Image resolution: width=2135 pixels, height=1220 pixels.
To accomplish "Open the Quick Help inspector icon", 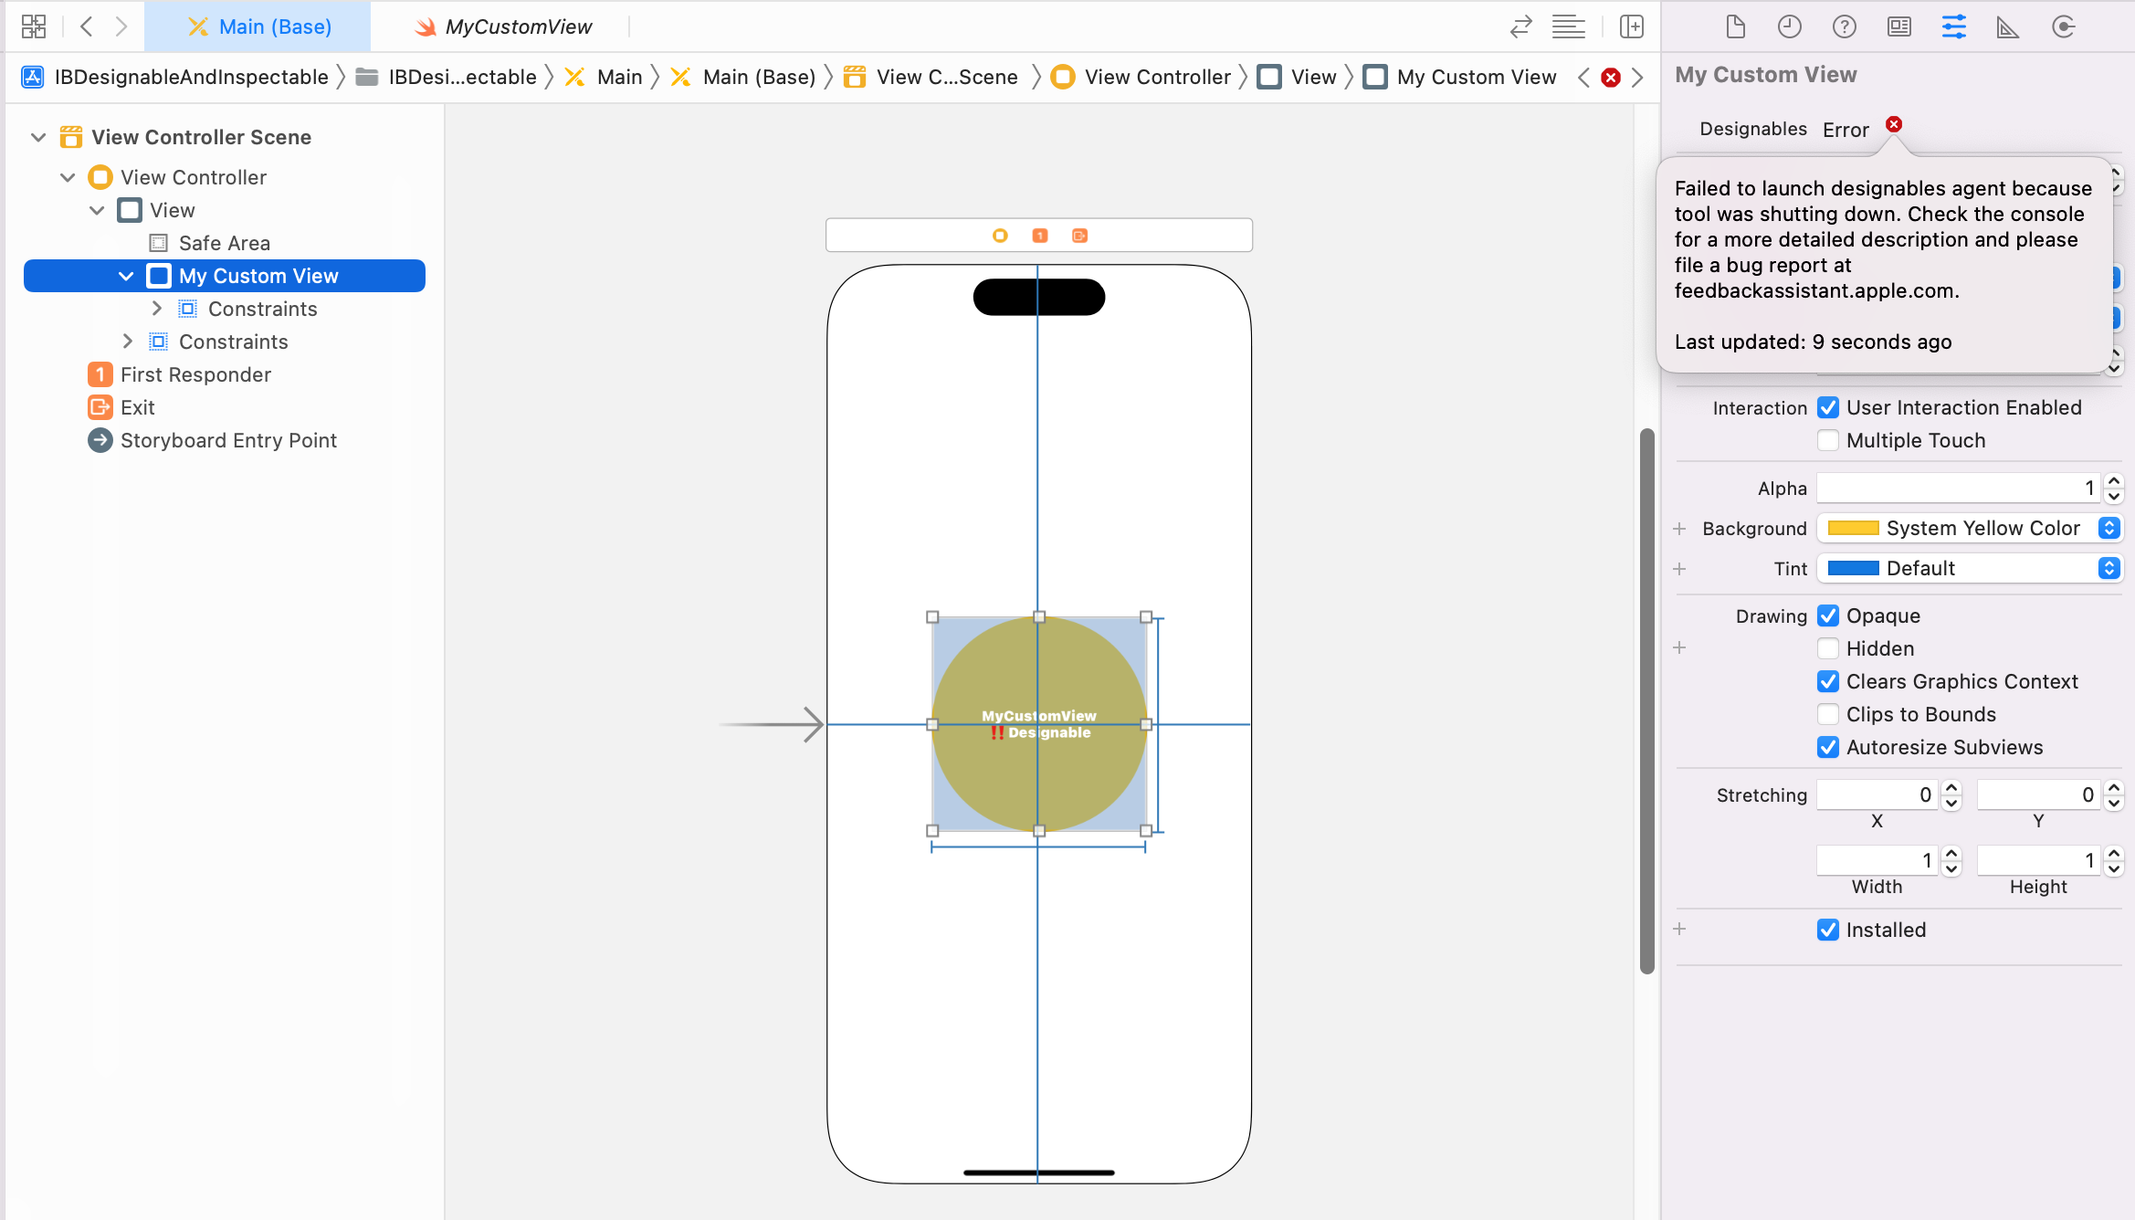I will (1844, 26).
